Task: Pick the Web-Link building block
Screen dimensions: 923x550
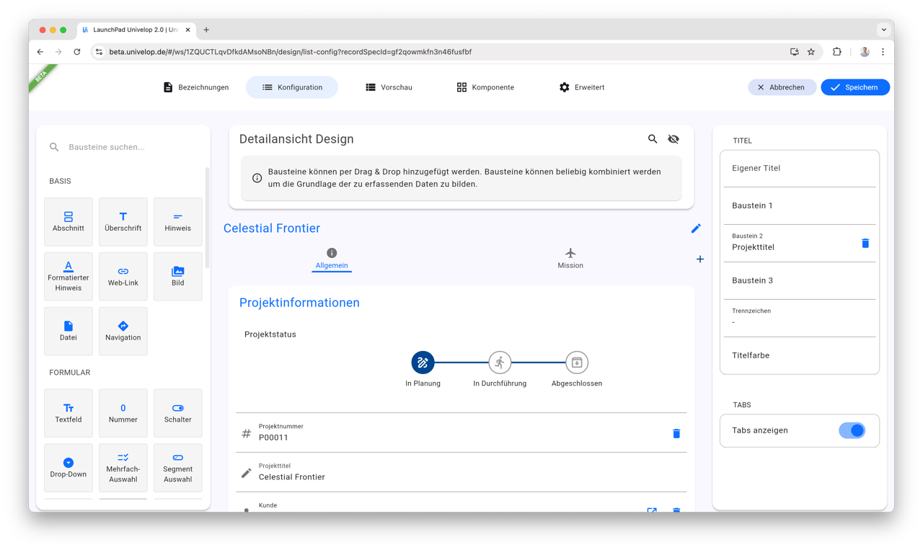Action: click(123, 277)
